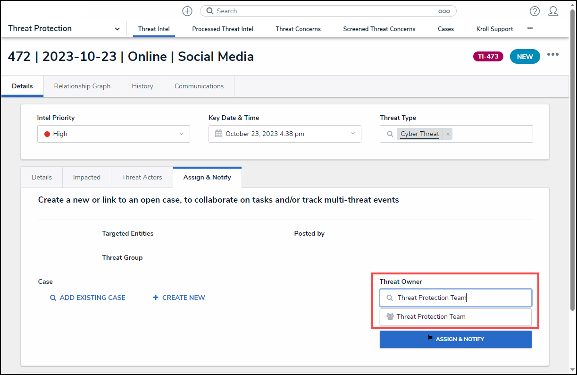The width and height of the screenshot is (577, 375).
Task: Expand the Threat Protection app dropdown
Action: click(117, 29)
